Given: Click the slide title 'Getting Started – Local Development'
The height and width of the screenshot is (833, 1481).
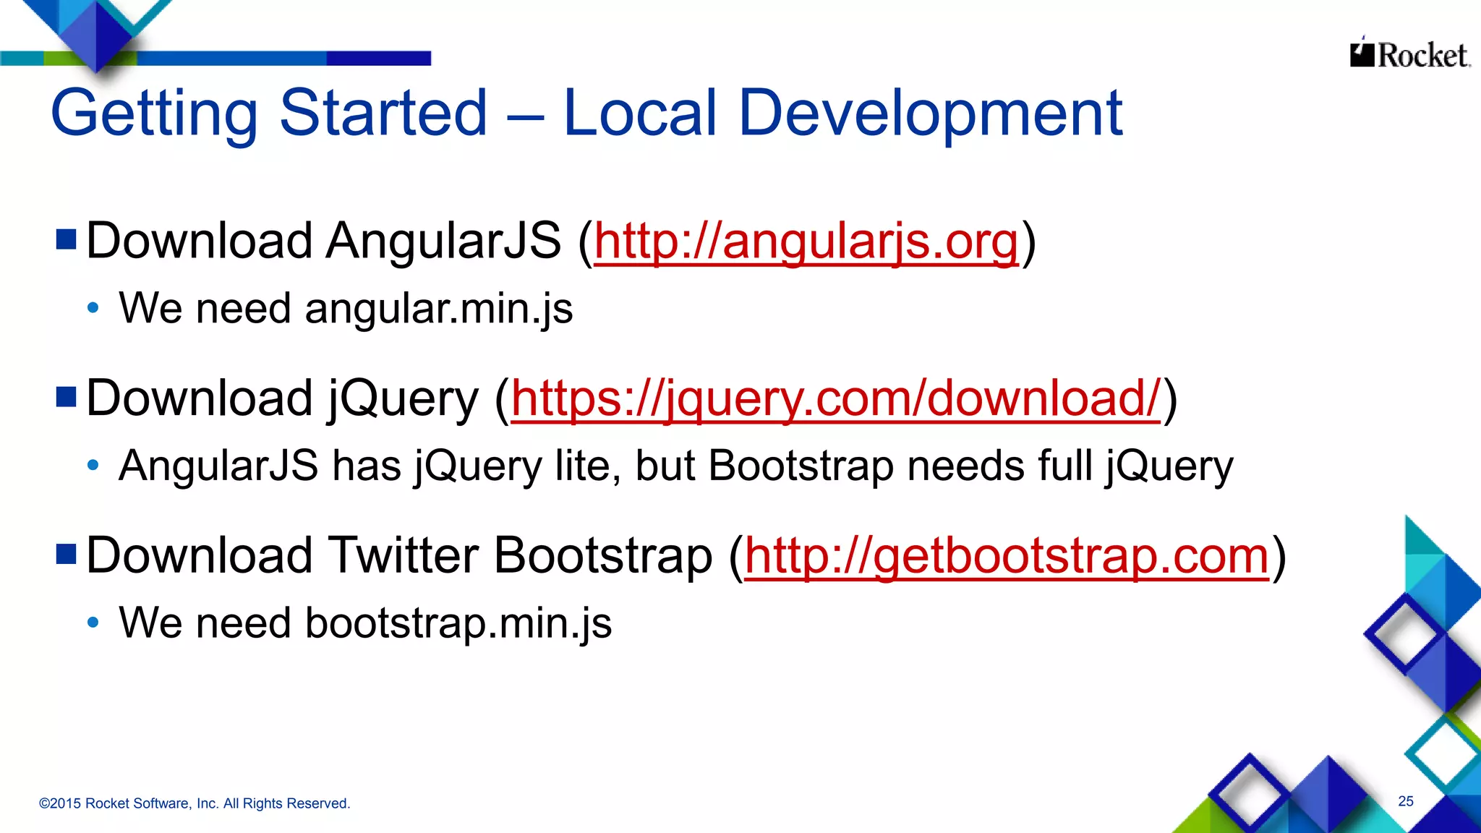Looking at the screenshot, I should [x=586, y=113].
